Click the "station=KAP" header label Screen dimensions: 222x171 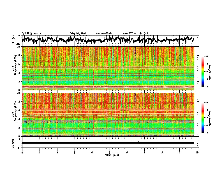tap(104, 34)
